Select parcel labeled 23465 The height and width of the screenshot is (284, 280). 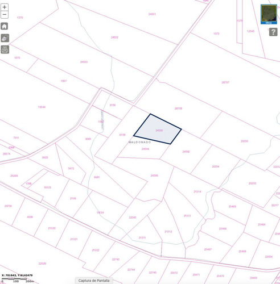[232, 206]
